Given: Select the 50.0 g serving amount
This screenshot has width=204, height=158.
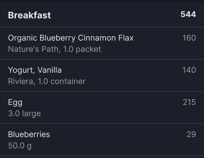Looking at the screenshot, I should [20, 145].
